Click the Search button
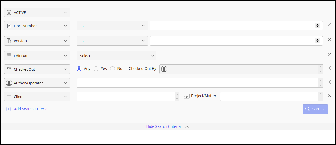Viewport: 336px width, 145px height. click(x=315, y=109)
